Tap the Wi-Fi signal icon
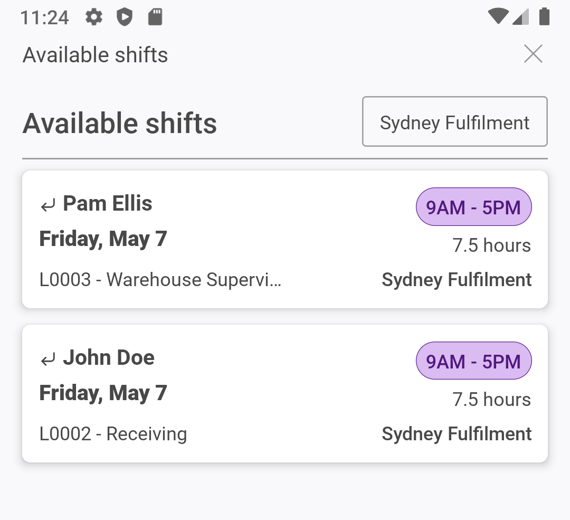The image size is (570, 520). click(x=498, y=17)
